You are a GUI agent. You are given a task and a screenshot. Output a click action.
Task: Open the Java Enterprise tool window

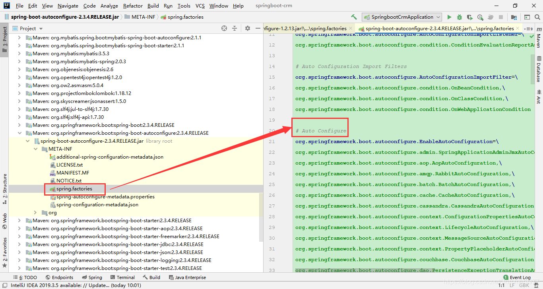pyautogui.click(x=187, y=277)
